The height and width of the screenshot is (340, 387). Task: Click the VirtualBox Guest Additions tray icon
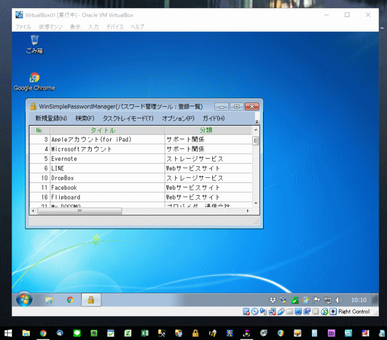click(x=283, y=300)
